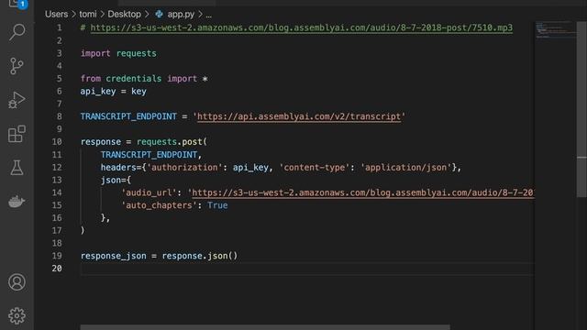The image size is (587, 330).
Task: Click line number 5 in the gutter
Action: click(59, 79)
